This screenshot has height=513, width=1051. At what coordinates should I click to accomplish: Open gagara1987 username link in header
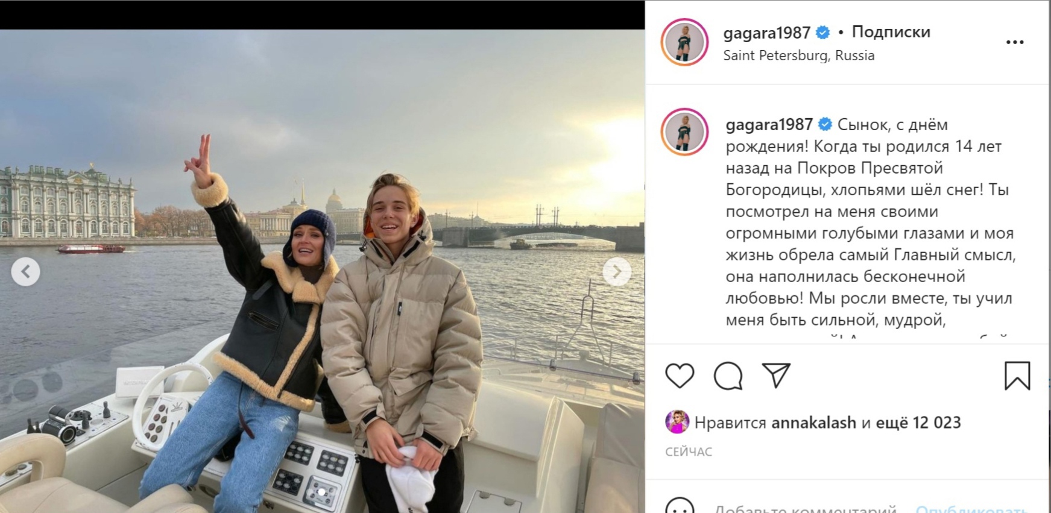point(766,33)
